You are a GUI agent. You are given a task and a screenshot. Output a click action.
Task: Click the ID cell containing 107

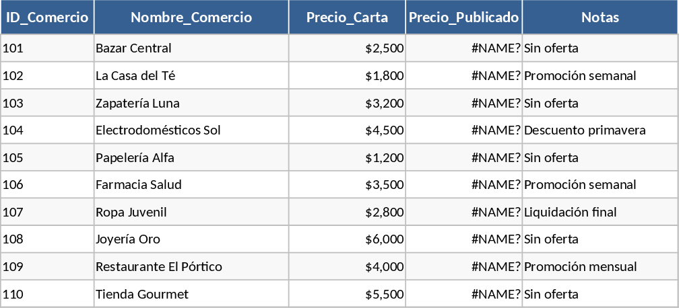click(x=47, y=213)
